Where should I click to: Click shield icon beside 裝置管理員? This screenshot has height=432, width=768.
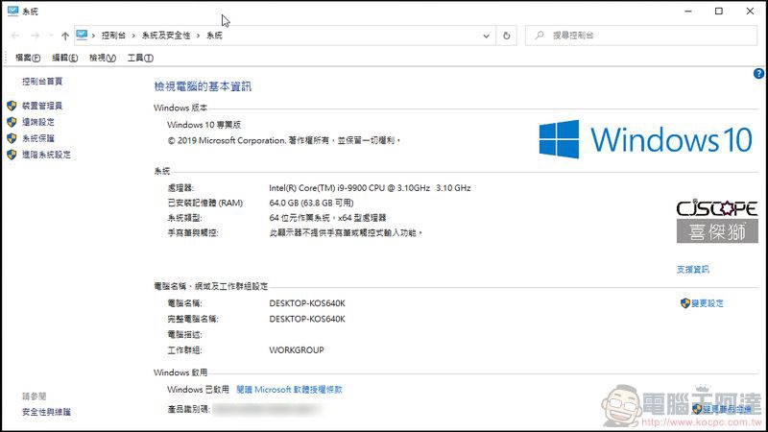pyautogui.click(x=12, y=106)
